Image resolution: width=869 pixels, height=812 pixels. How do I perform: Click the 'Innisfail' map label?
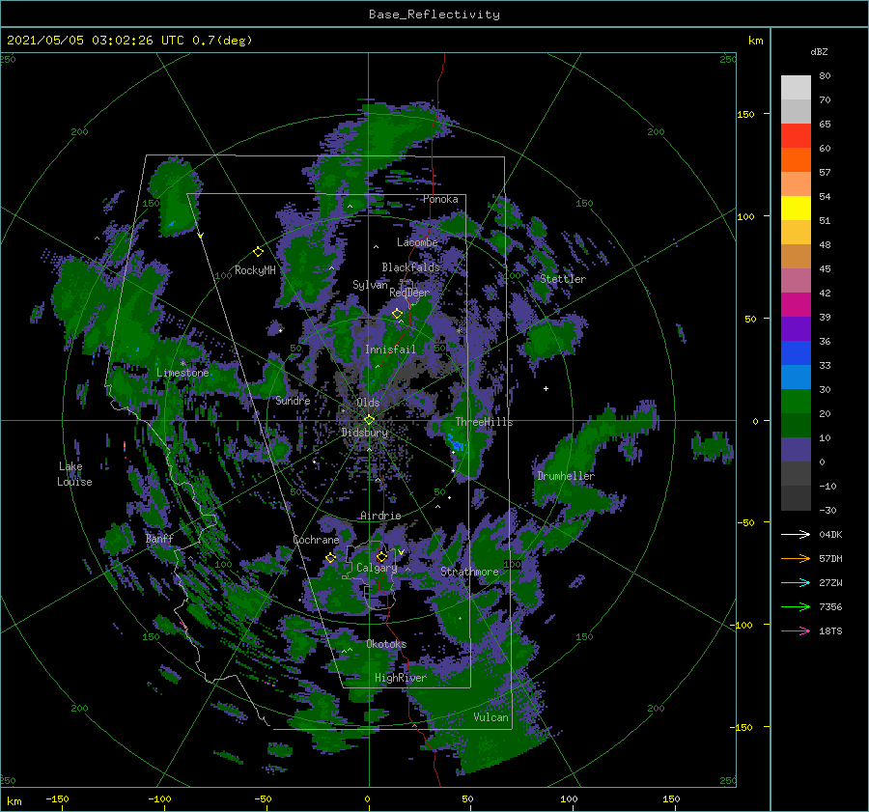390,350
